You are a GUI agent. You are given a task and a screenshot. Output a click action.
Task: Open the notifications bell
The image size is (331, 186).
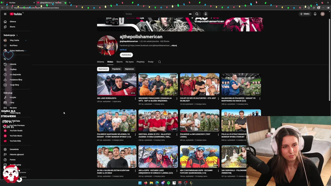click(315, 14)
